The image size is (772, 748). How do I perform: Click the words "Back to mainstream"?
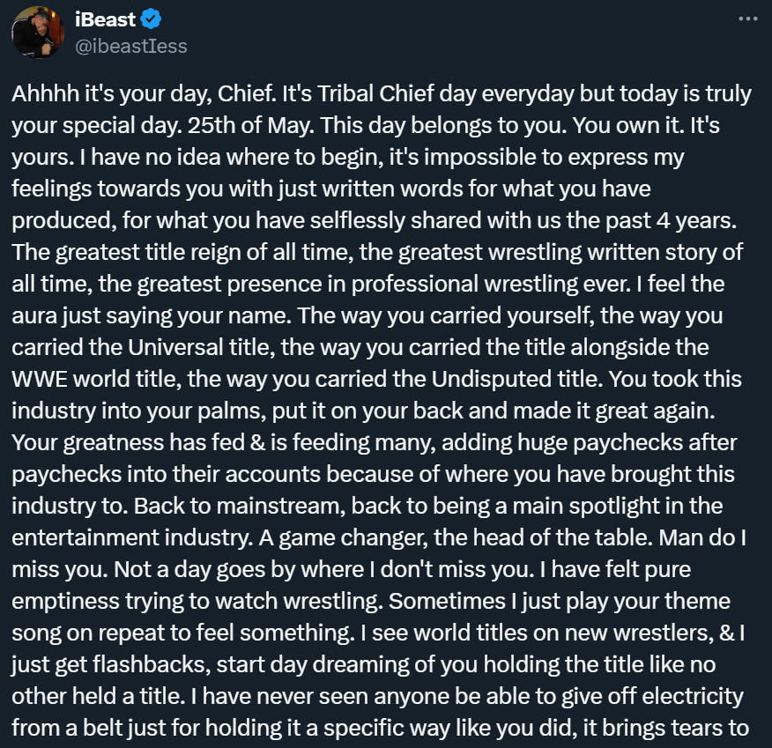pyautogui.click(x=240, y=507)
